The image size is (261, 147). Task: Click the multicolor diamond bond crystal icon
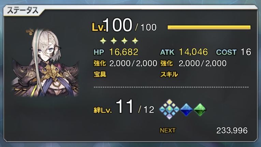tap(169, 109)
